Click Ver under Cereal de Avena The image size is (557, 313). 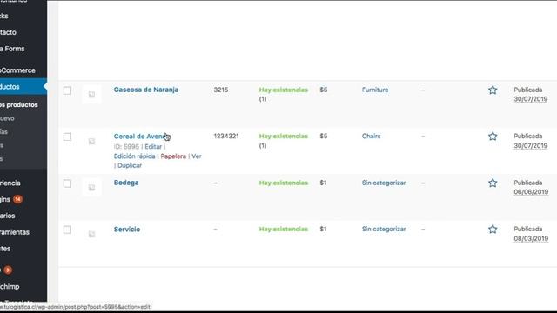pos(197,156)
